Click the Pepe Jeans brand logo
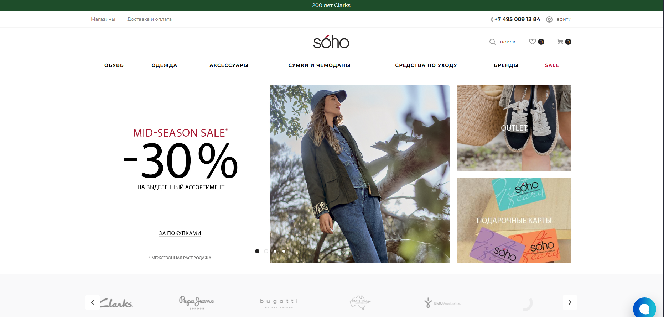The height and width of the screenshot is (317, 664). pyautogui.click(x=197, y=302)
